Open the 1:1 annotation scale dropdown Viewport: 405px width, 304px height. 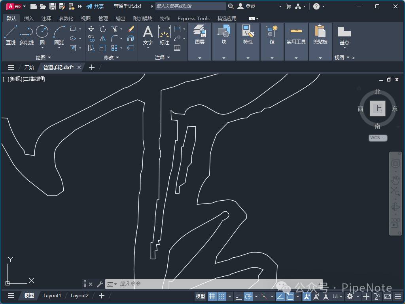point(337,296)
